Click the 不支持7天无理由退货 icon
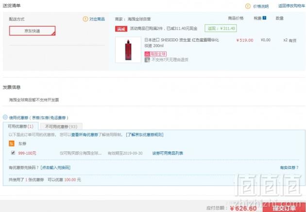306x212 pixels. pyautogui.click(x=147, y=60)
